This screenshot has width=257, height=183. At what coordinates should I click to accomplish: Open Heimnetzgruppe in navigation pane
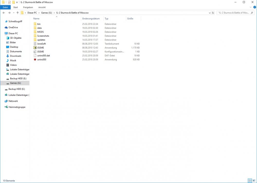pyautogui.click(x=15, y=107)
